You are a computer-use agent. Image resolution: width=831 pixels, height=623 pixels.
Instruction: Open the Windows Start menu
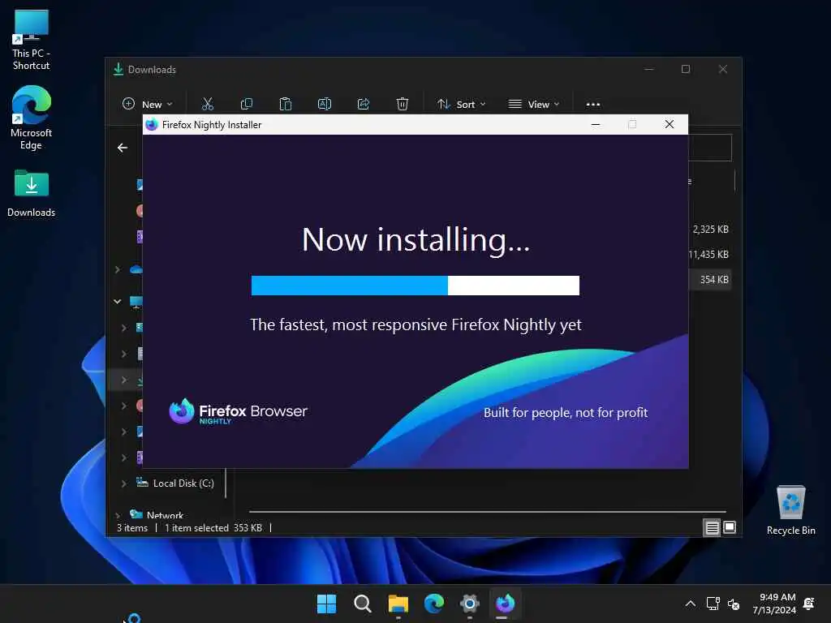[326, 604]
